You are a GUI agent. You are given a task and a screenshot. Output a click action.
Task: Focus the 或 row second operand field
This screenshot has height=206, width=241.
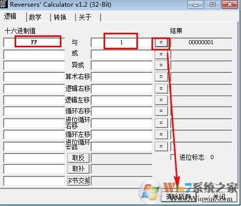[x=121, y=54]
